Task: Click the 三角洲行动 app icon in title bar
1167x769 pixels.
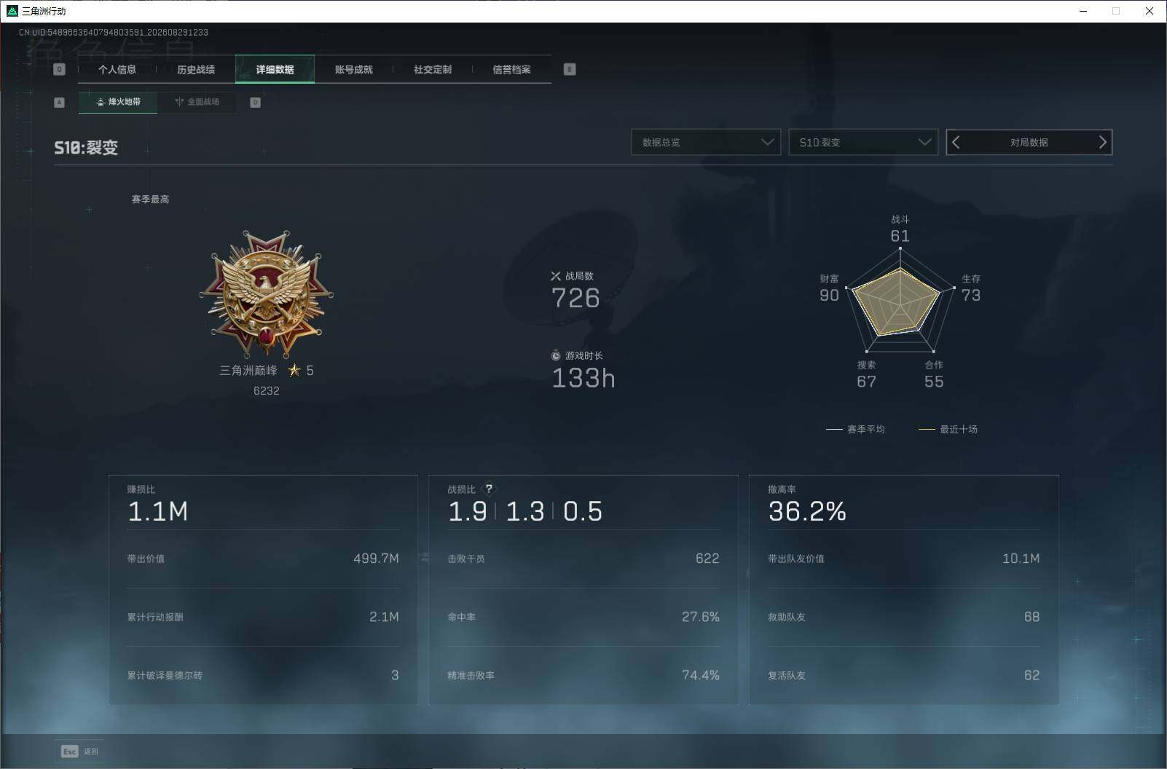Action: click(x=12, y=11)
